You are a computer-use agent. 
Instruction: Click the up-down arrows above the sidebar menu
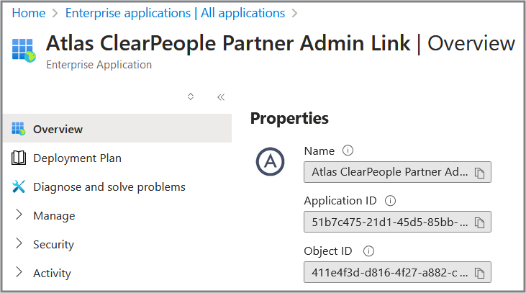tap(191, 96)
